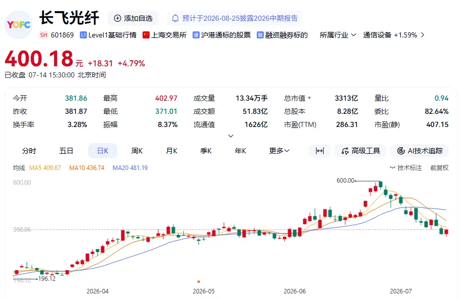Screen dimensions: 462x298
Task: Switch price adjustment via 前复权
Action: pyautogui.click(x=439, y=168)
